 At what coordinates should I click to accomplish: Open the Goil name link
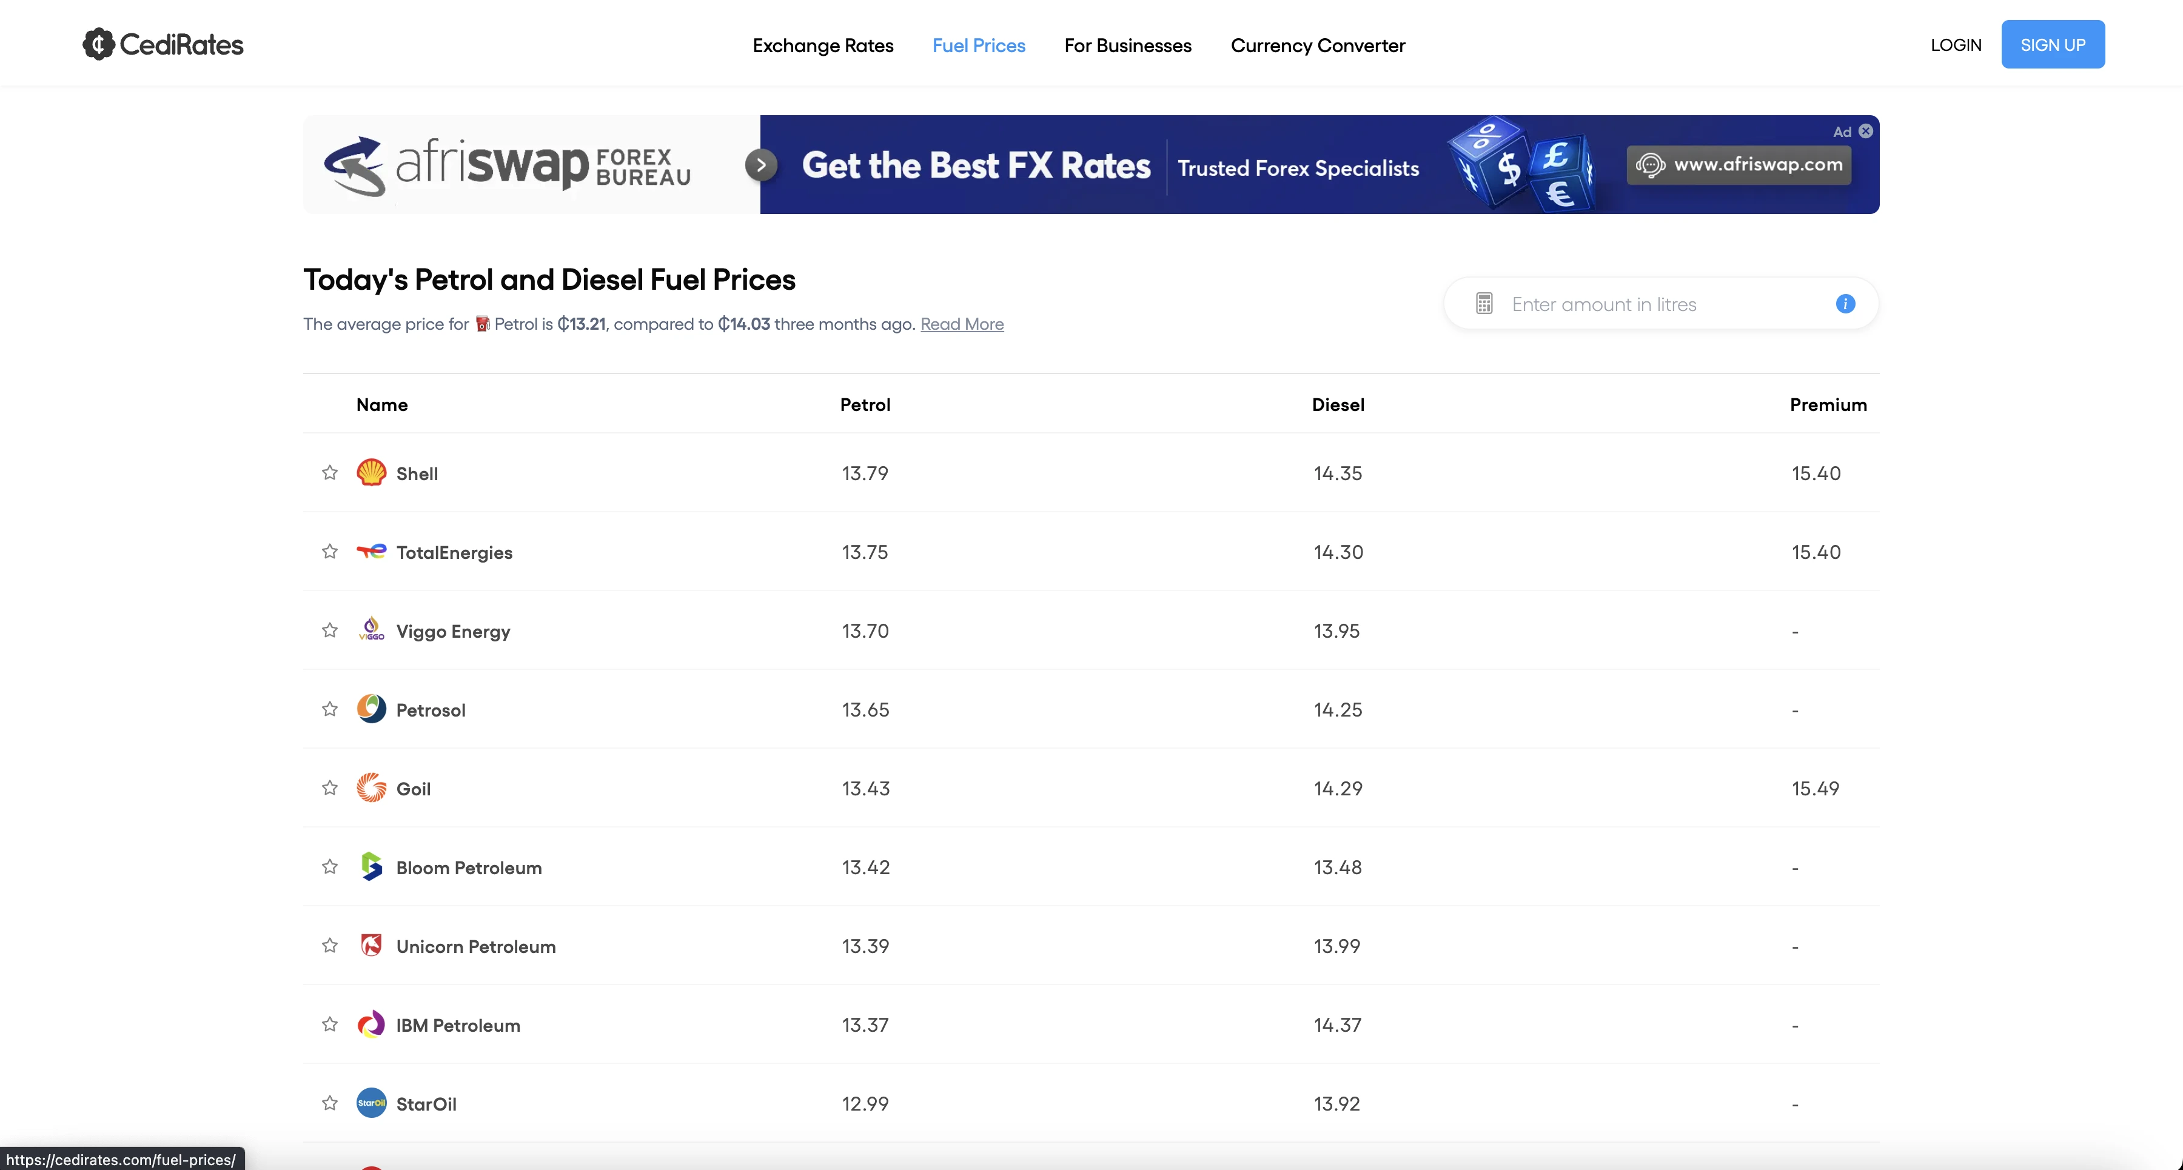413,789
